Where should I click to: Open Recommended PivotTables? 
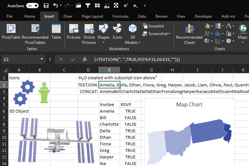[35, 34]
